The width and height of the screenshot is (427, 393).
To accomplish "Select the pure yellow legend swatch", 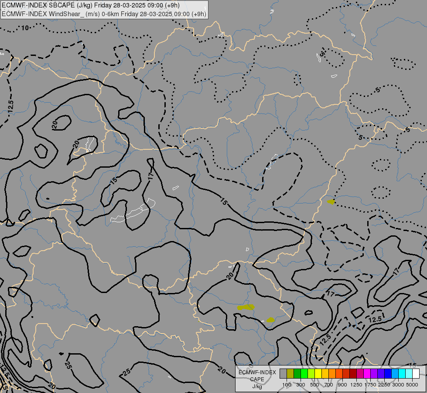I will [x=318, y=373].
